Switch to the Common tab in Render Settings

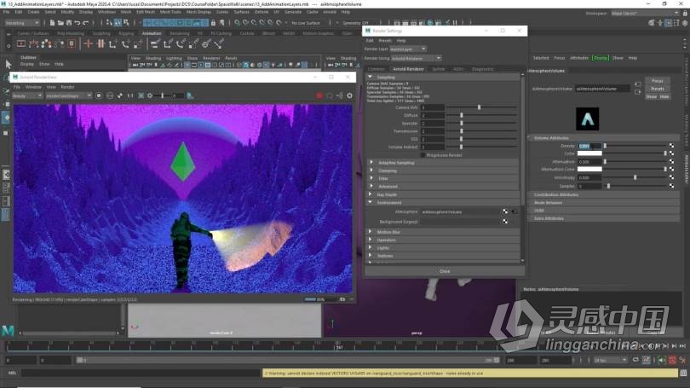[376, 69]
